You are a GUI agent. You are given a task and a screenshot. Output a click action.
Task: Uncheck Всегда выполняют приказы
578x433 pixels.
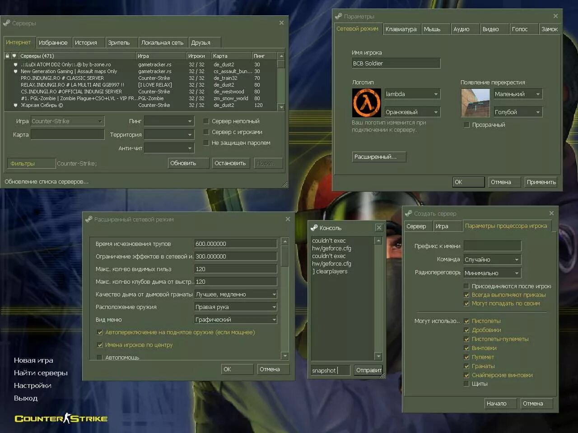coord(466,295)
